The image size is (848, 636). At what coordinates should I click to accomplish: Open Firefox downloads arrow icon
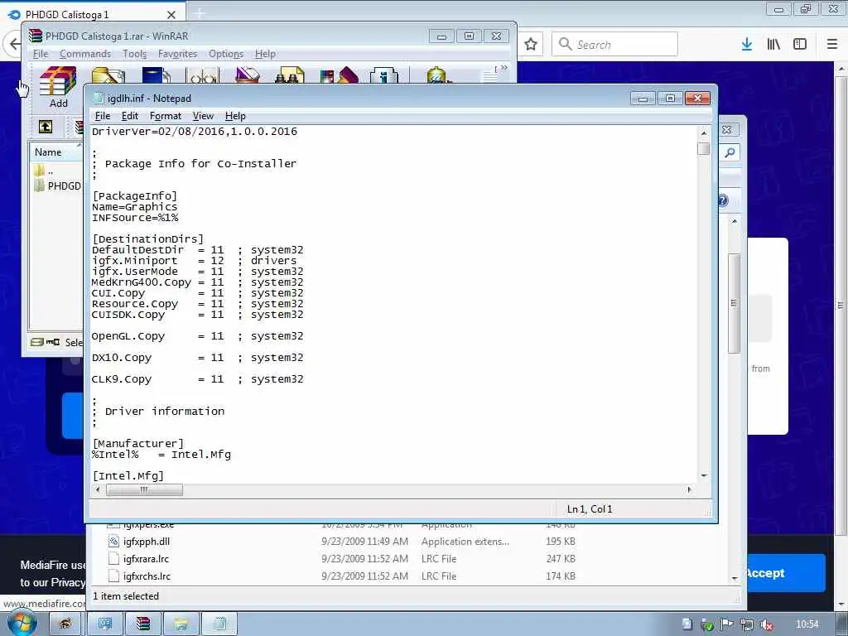pos(747,45)
